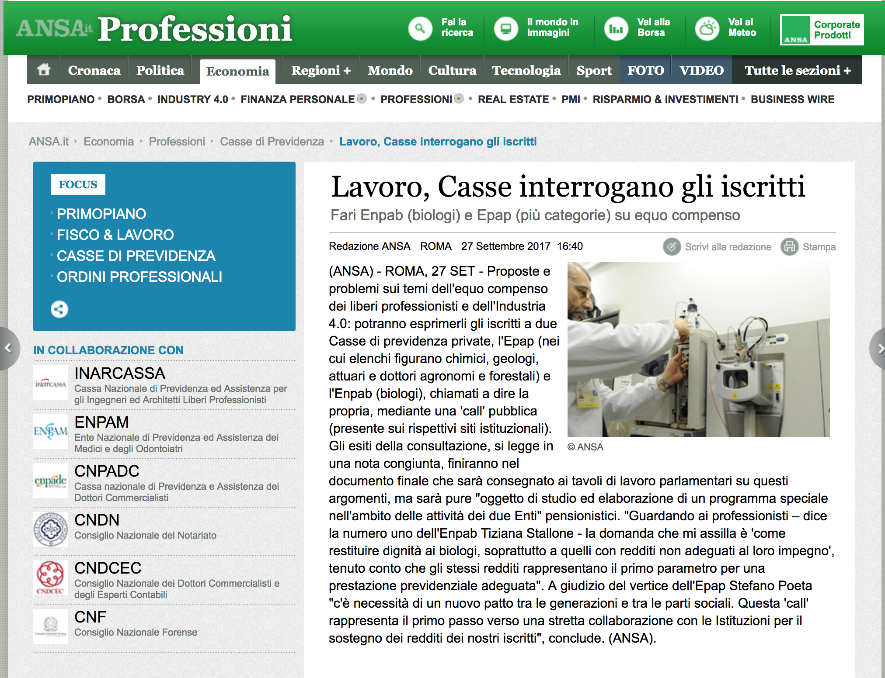This screenshot has height=678, width=885.
Task: Click the Scrivi alla redazione pencil icon
Action: tap(672, 247)
